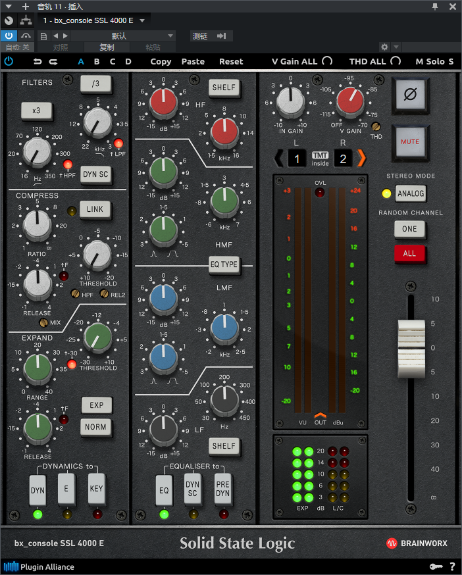Click the output fader handle

coord(411,349)
